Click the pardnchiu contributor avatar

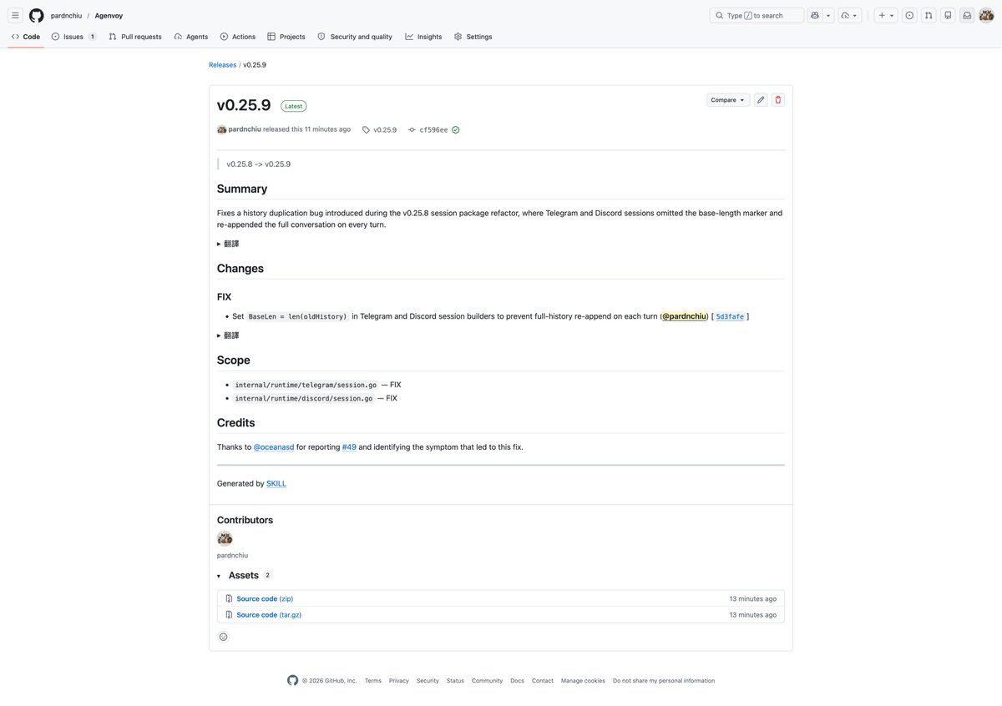225,538
